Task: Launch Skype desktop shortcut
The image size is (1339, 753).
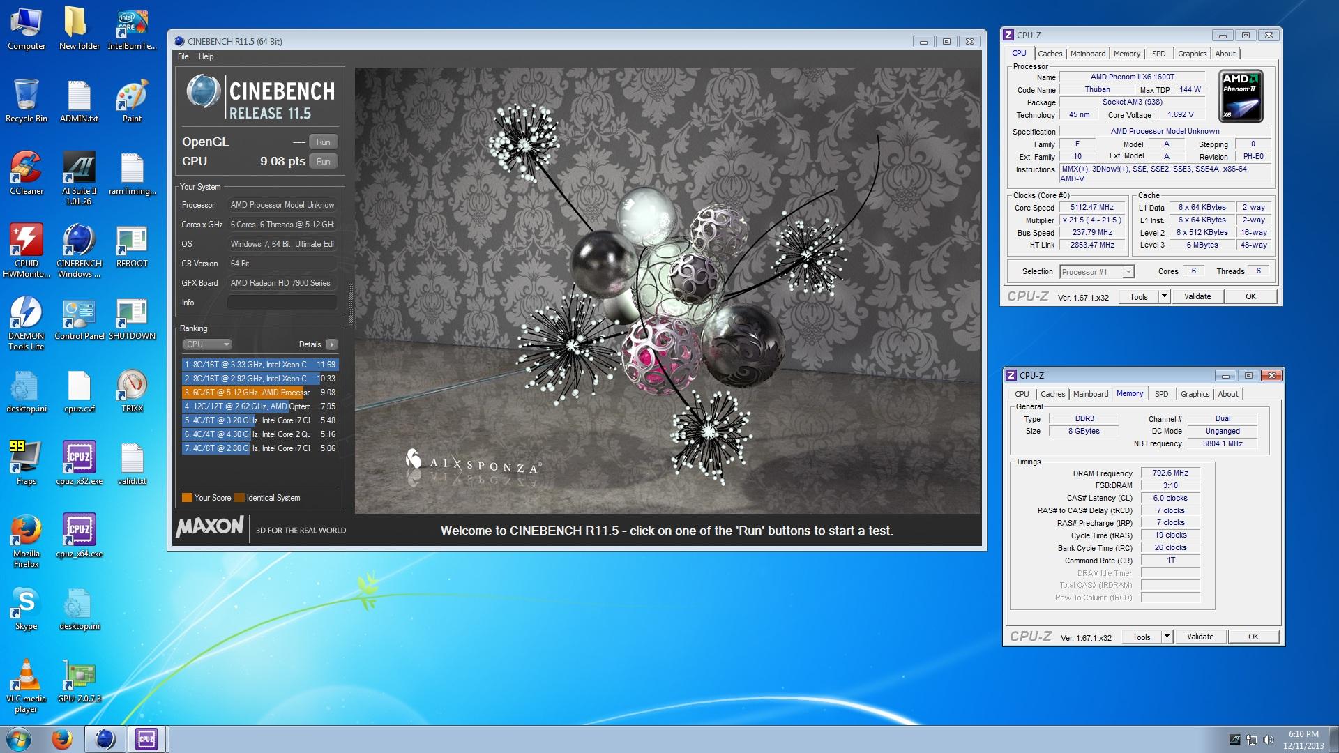Action: [x=27, y=609]
